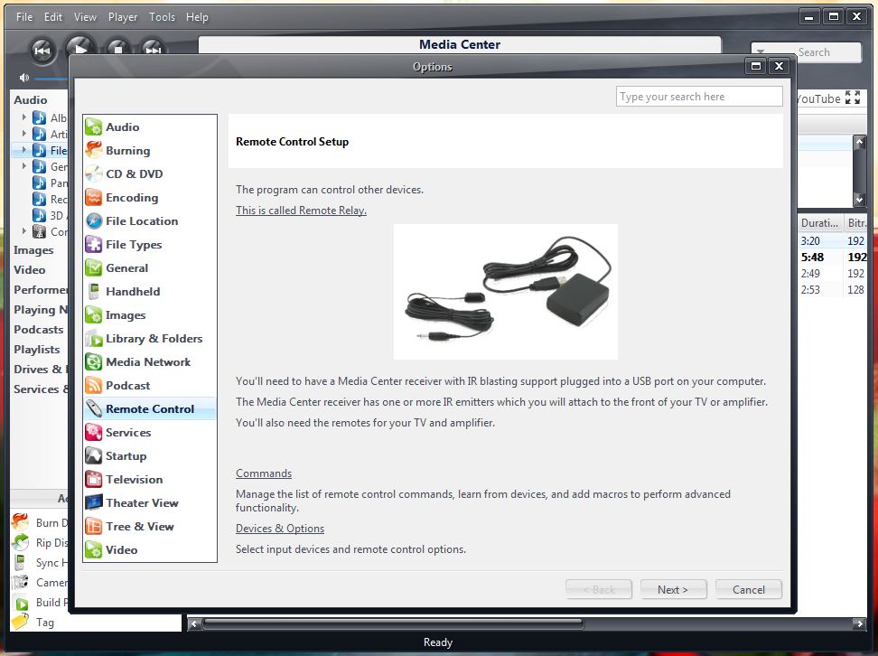Click Next in the Options dialog
The height and width of the screenshot is (656, 878).
pyautogui.click(x=674, y=589)
